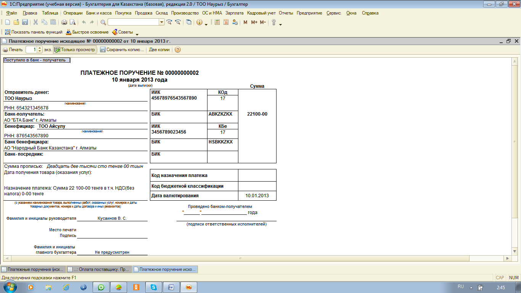Screen dimensions: 521x293
Task: Click the user info icon after calendar
Action: click(235, 22)
